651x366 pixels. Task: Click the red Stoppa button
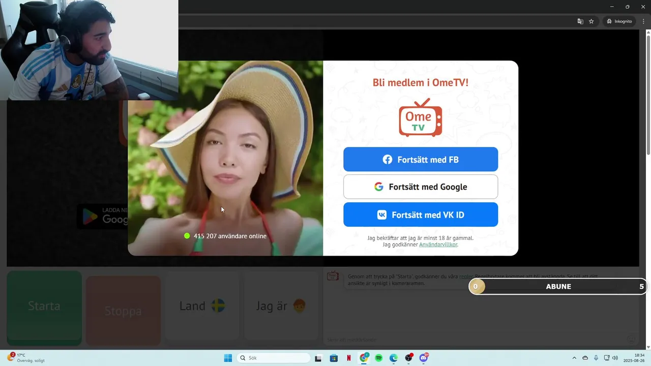pos(123,311)
